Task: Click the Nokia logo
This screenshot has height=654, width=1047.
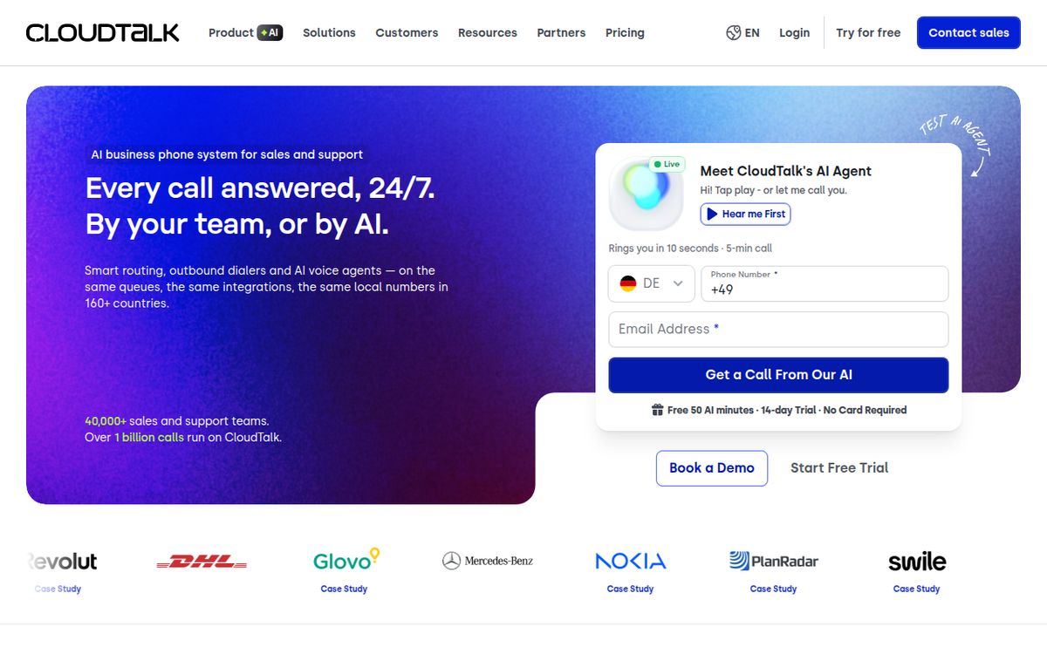Action: pos(631,562)
